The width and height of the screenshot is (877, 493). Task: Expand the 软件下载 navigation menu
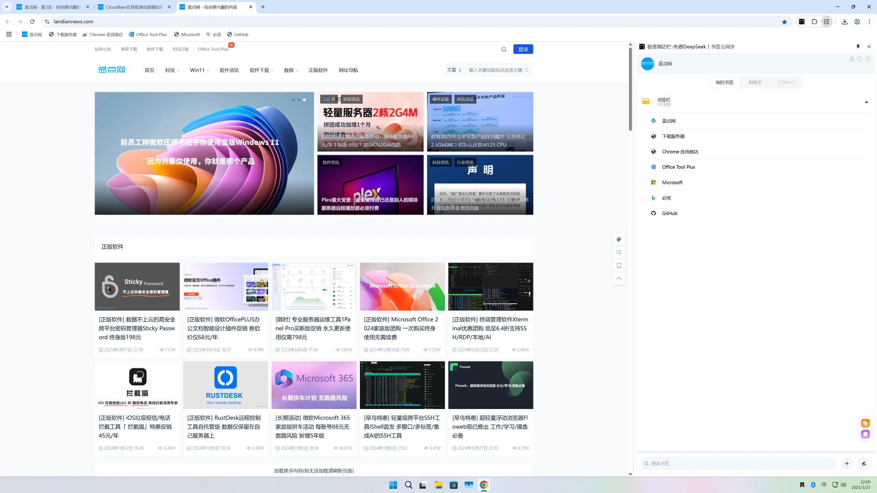[x=261, y=70]
